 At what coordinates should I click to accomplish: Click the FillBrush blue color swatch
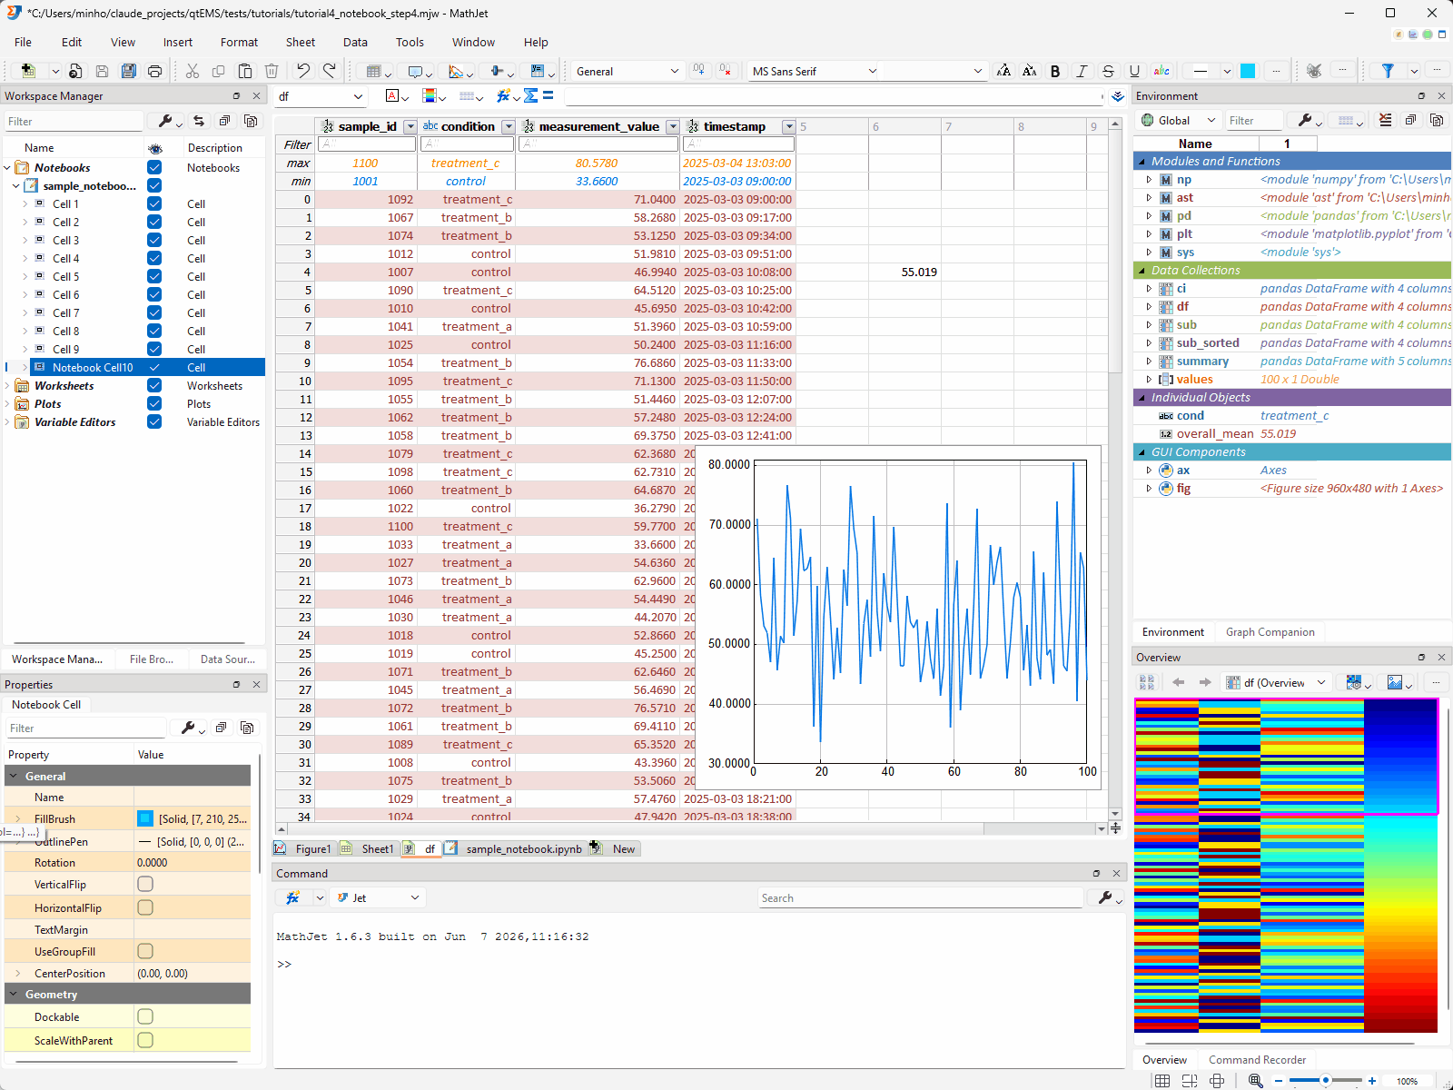point(145,818)
